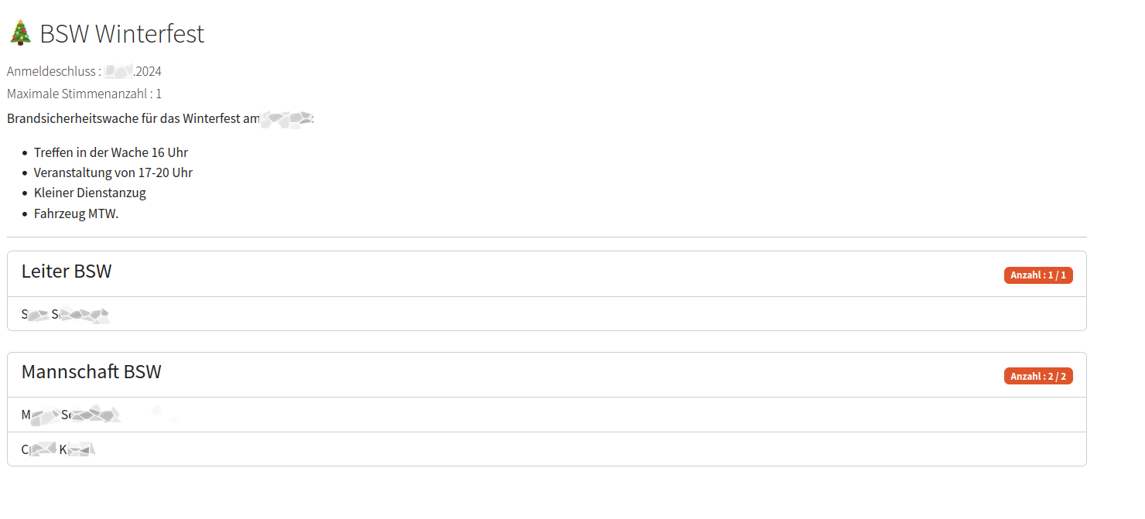Select the second Mannschaft BSW member row
This screenshot has width=1145, height=519.
pos(58,449)
